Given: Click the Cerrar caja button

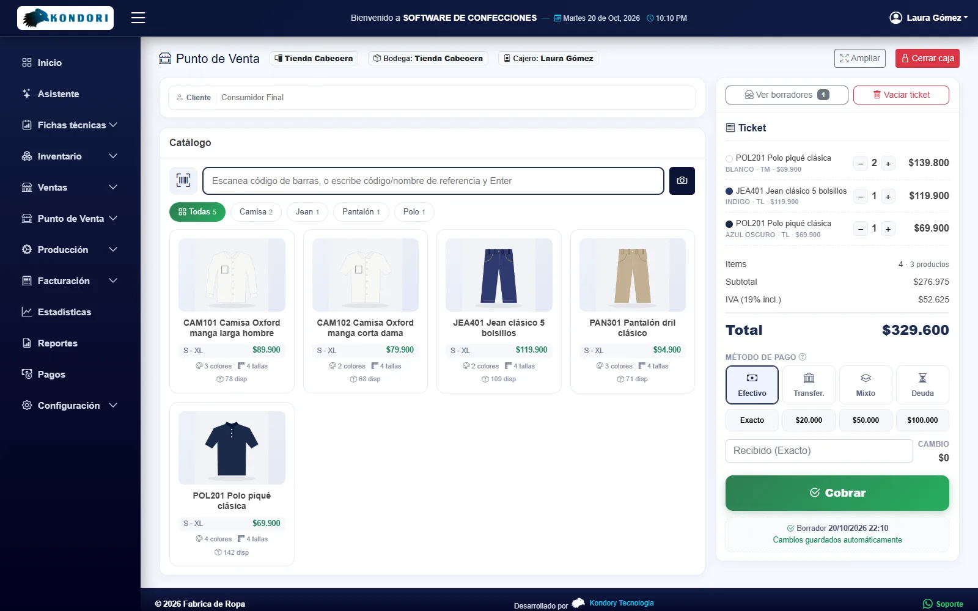Looking at the screenshot, I should 927,58.
